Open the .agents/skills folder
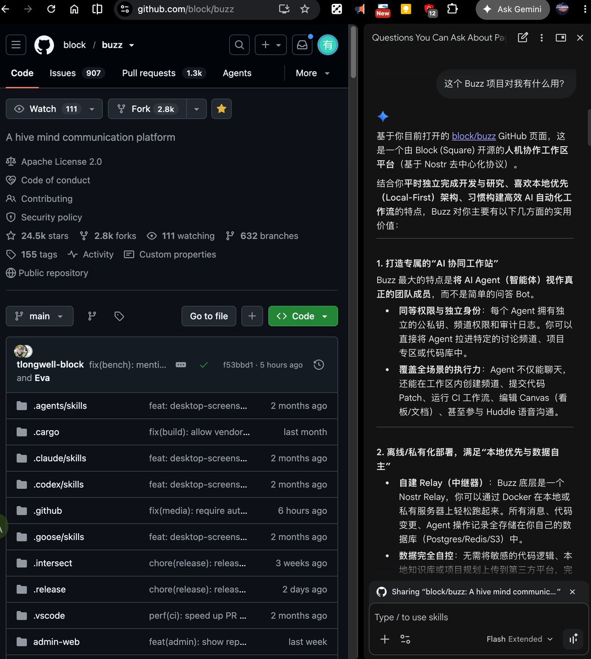 [x=60, y=406]
